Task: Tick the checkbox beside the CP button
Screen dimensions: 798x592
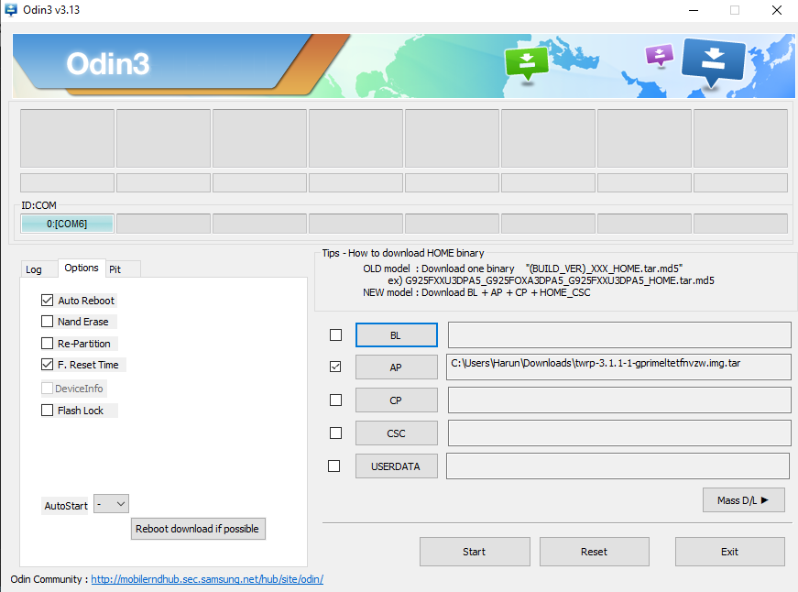Action: [x=335, y=400]
